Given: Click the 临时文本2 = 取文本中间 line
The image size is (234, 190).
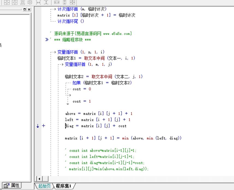Looking at the screenshot, I should pyautogui.click(x=104, y=77).
